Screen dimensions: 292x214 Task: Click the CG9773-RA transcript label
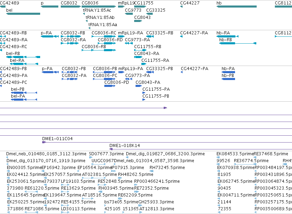point(138,40)
